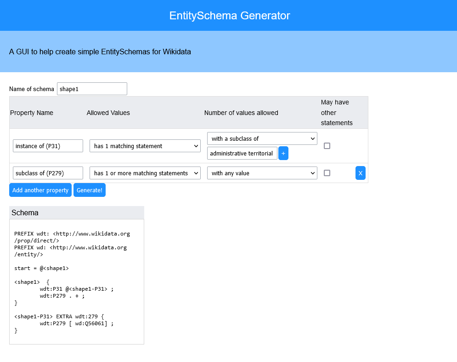Tick may have other statements for subclass of
The width and height of the screenshot is (457, 362).
[327, 173]
